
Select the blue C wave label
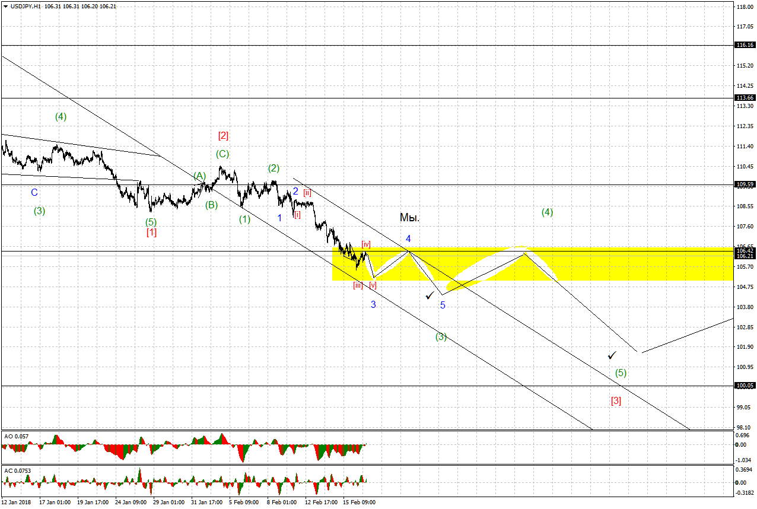coord(34,193)
